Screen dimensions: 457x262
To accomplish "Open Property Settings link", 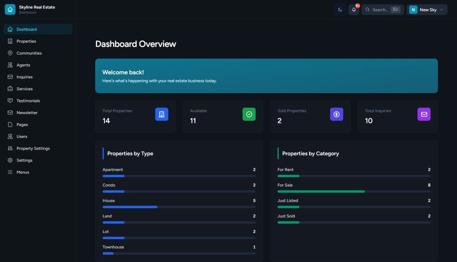I will pyautogui.click(x=38, y=148).
